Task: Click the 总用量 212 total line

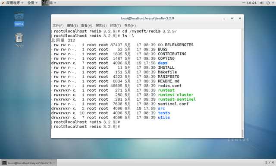Action: coord(63,40)
